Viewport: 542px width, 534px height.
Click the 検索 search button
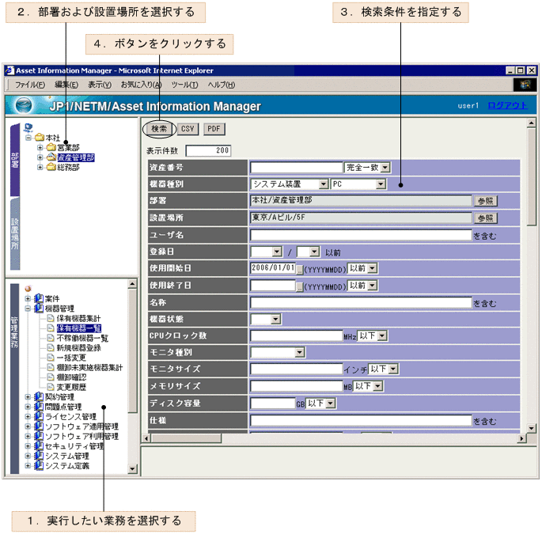click(159, 128)
